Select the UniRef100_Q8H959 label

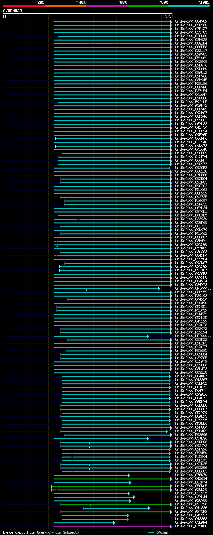click(191, 292)
